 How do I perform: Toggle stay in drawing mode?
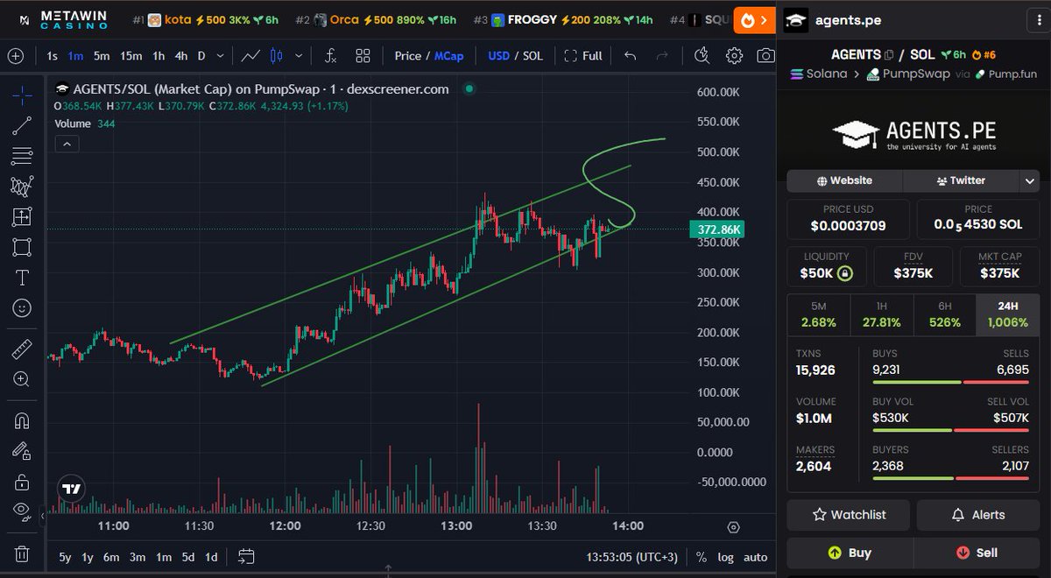click(x=22, y=451)
